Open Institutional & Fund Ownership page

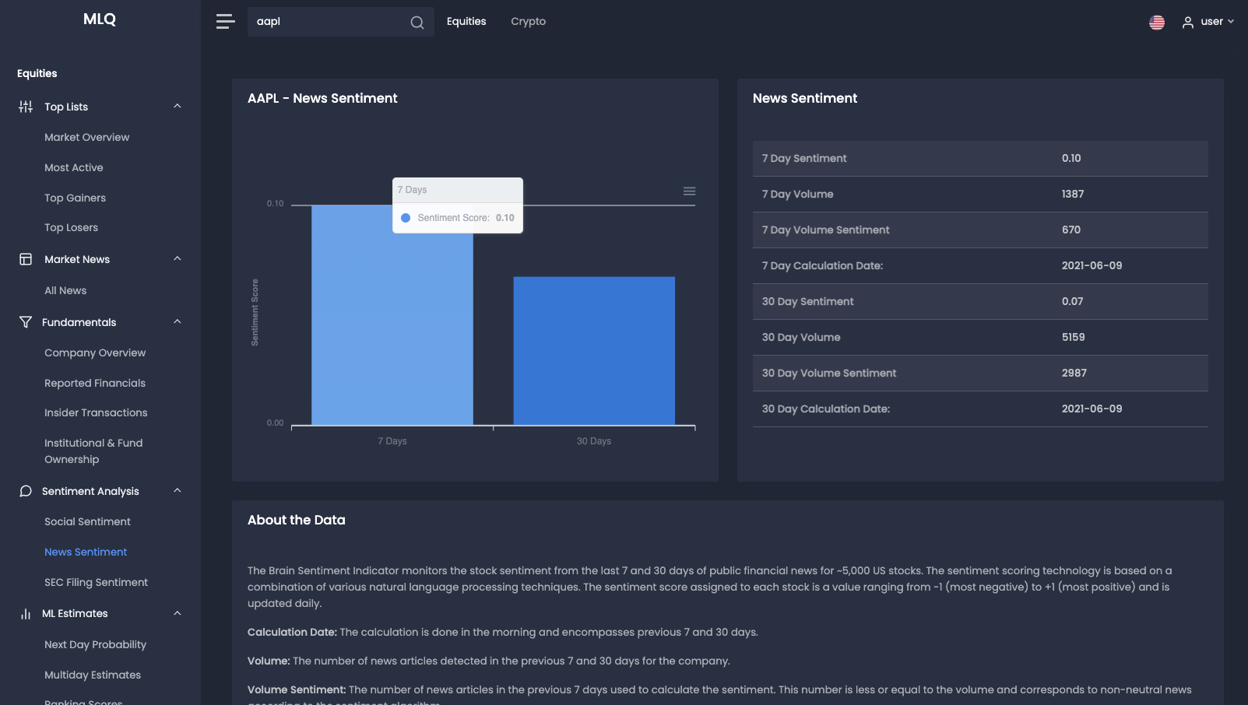pos(93,451)
